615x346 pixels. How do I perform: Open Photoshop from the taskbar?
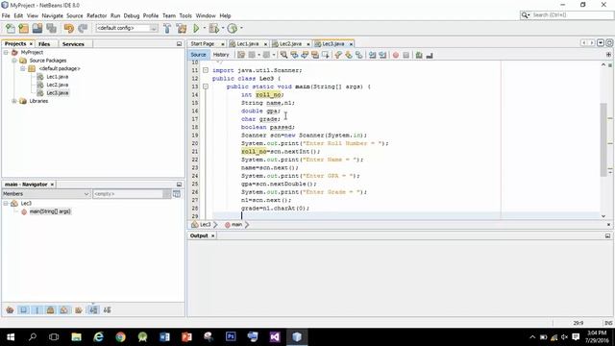point(231,337)
